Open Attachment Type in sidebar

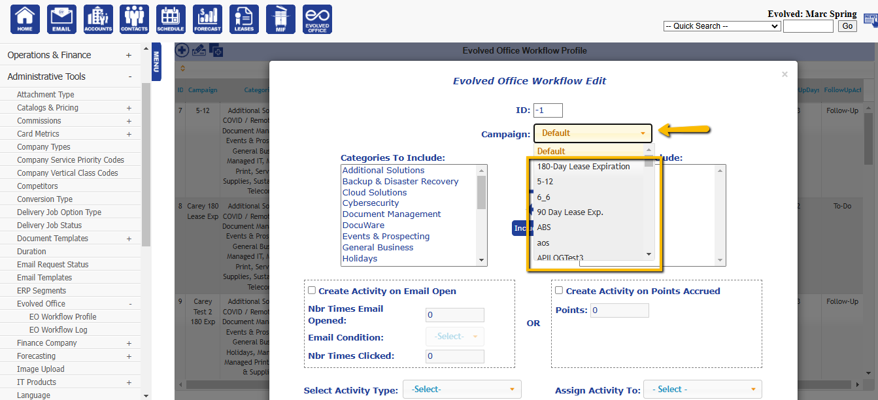click(x=46, y=95)
